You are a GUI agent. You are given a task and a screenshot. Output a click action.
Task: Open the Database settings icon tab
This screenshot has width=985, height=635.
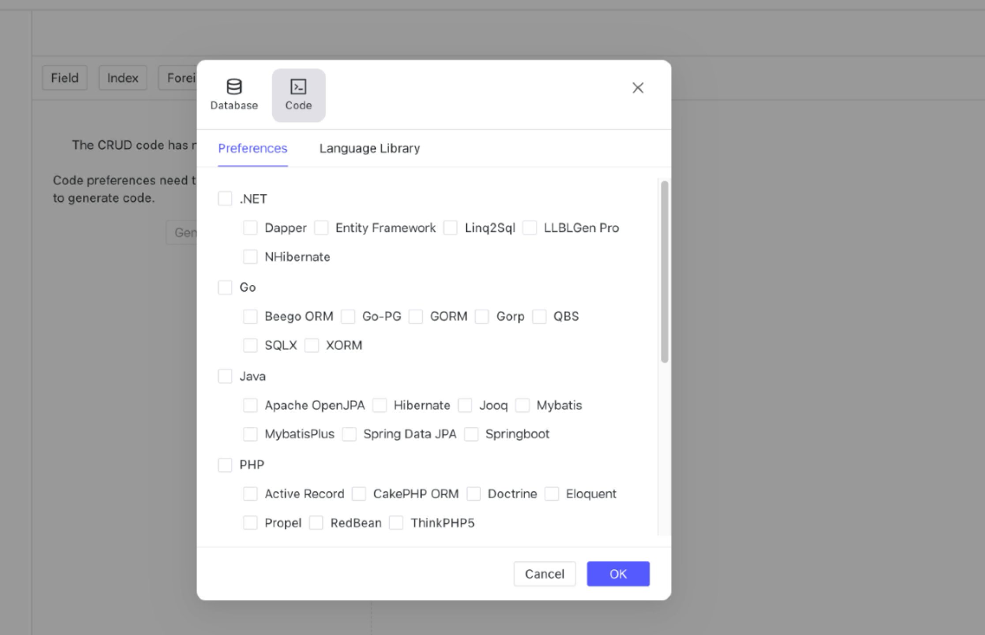[234, 94]
